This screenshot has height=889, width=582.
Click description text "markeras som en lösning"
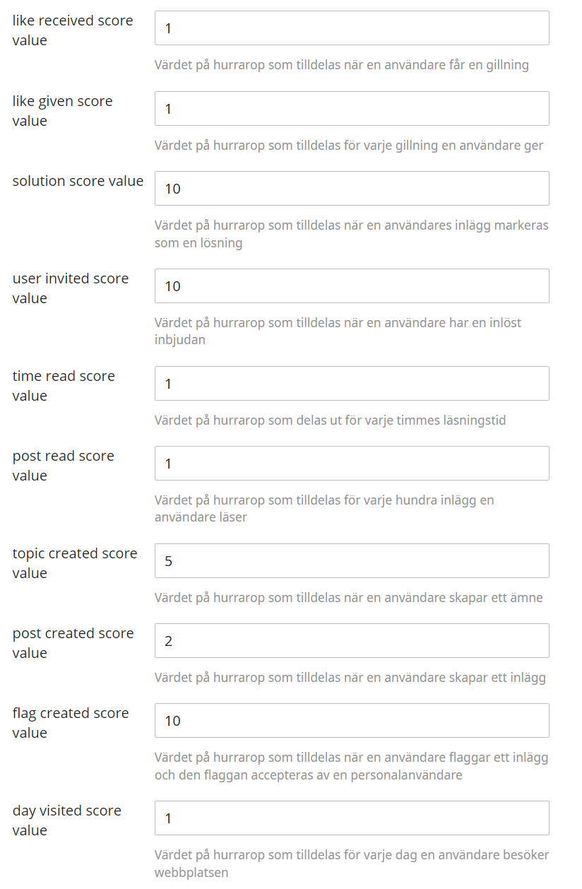coord(351,234)
